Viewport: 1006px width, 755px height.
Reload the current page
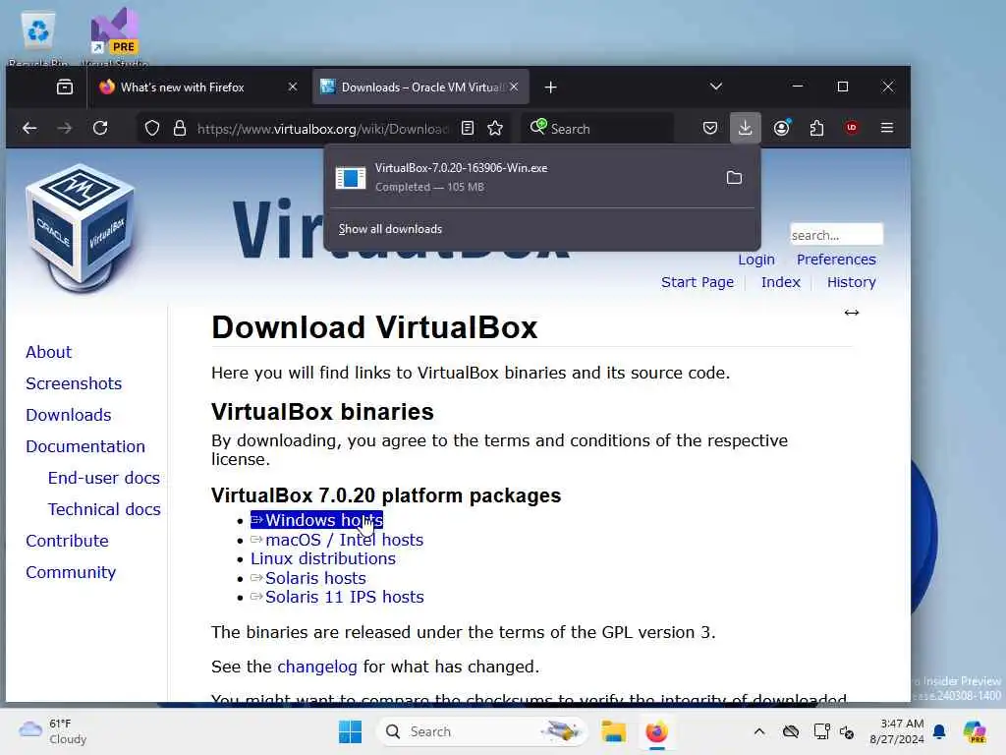[100, 128]
